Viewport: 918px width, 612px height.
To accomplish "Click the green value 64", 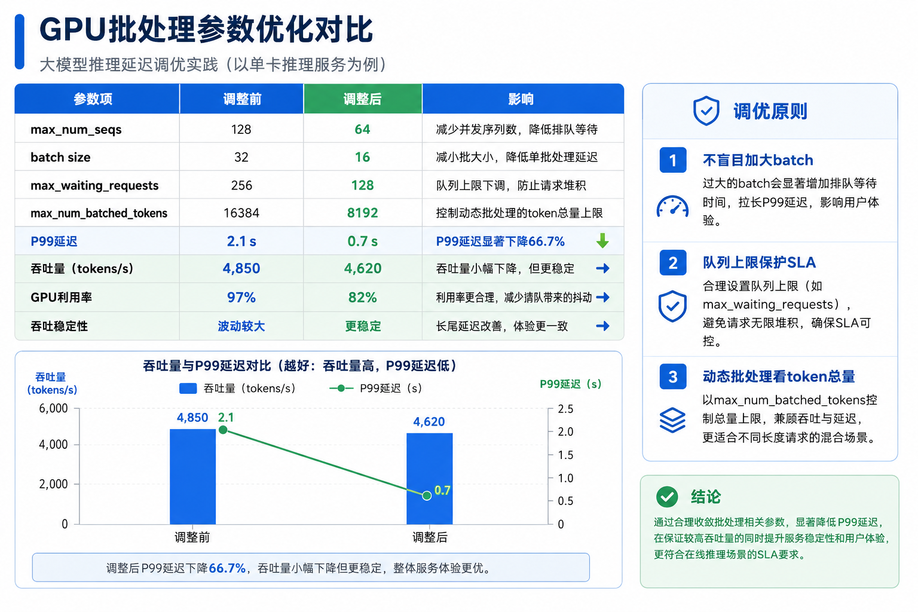I will (x=363, y=130).
